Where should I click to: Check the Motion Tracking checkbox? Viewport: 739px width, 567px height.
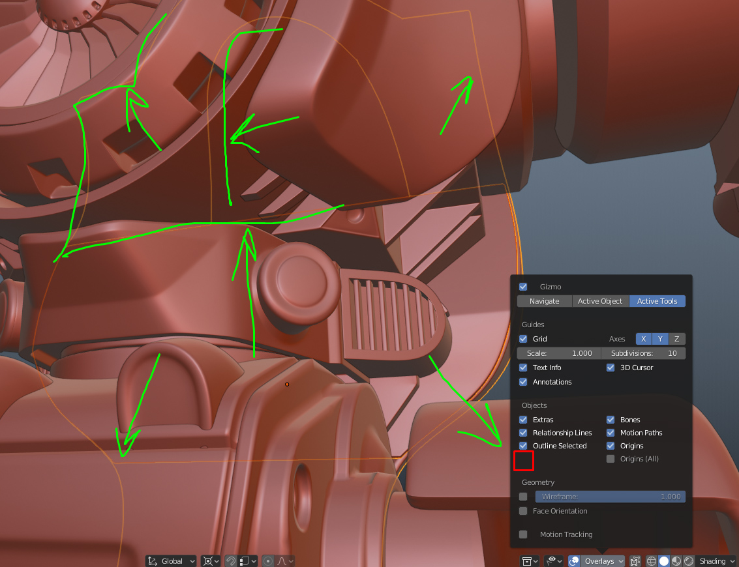[x=523, y=534]
